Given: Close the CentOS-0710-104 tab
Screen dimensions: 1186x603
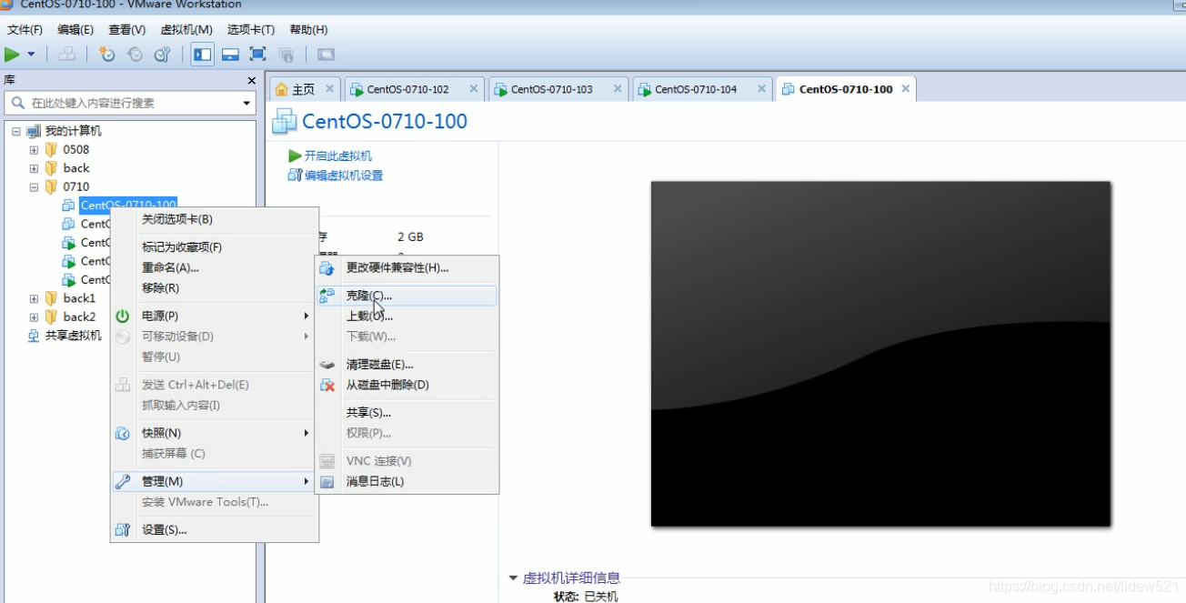Looking at the screenshot, I should (x=761, y=88).
